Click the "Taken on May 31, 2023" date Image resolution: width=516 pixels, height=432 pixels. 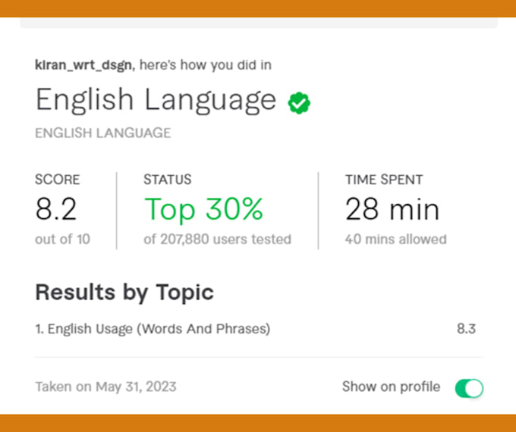tap(105, 387)
